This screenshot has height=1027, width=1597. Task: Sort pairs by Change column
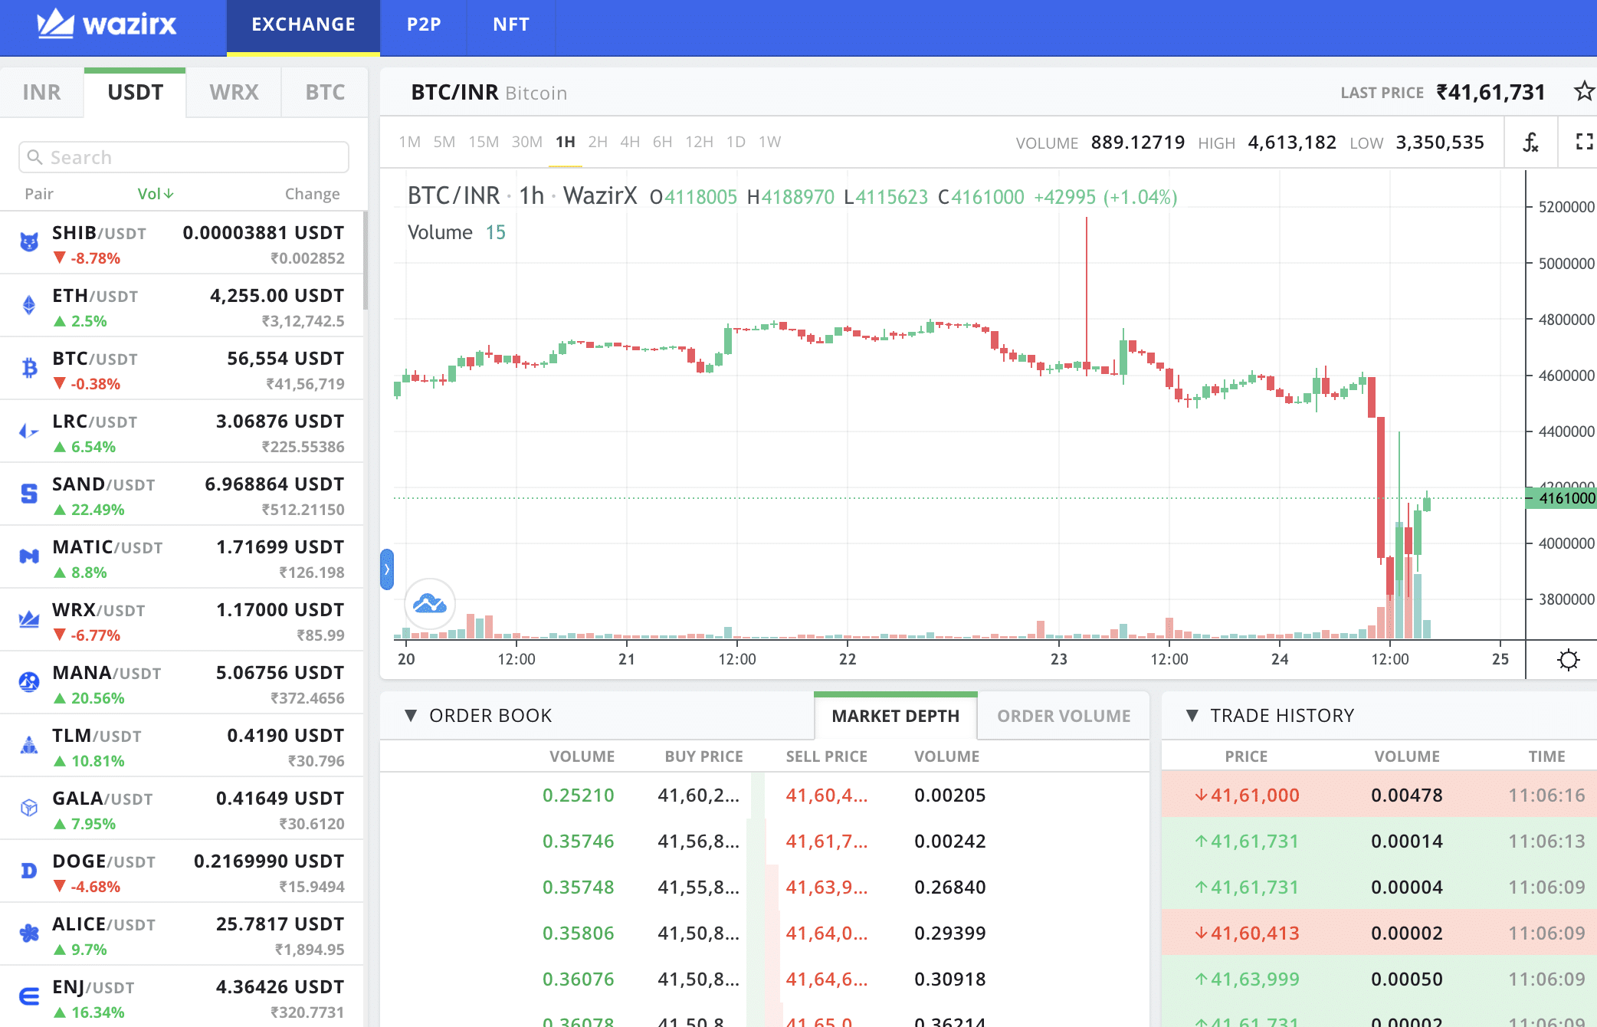(x=312, y=194)
